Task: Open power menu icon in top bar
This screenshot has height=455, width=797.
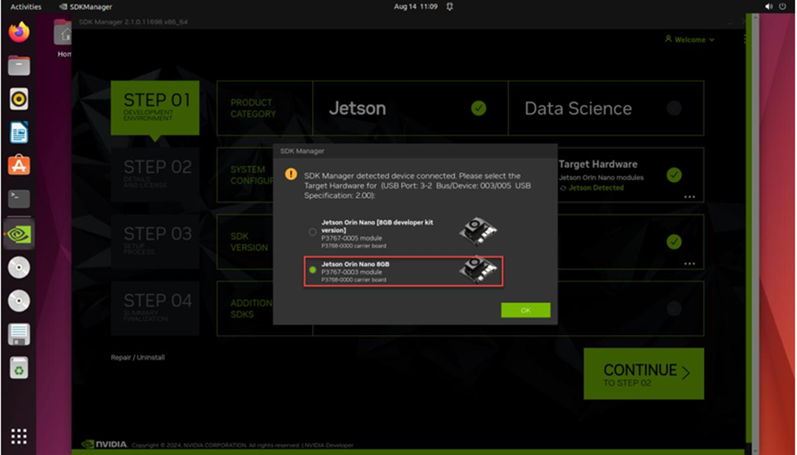Action: click(x=782, y=7)
